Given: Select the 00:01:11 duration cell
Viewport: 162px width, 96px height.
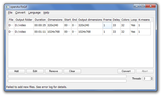Looking at the screenshot, I should (x=40, y=32).
